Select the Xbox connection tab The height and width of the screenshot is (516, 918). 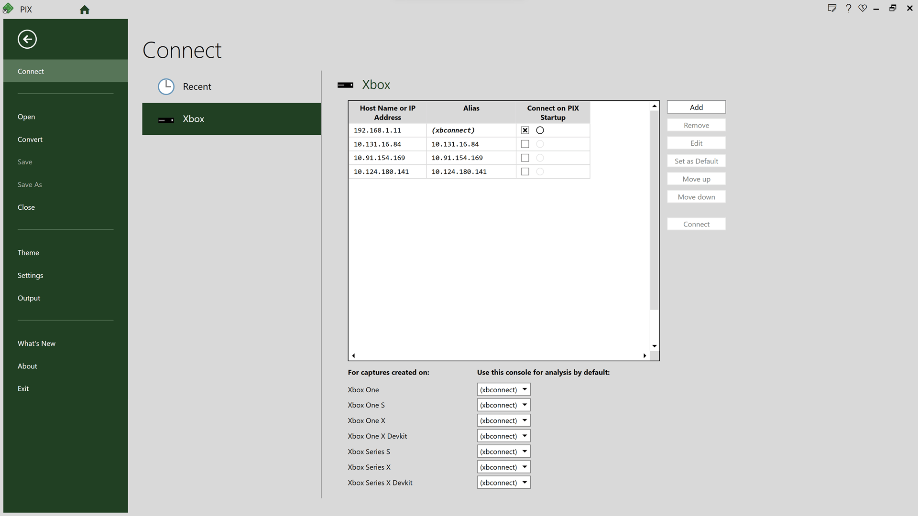(231, 119)
